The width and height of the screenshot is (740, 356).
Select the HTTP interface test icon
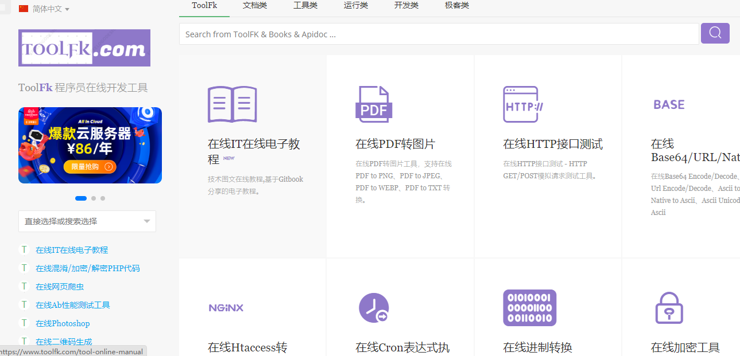click(x=522, y=104)
